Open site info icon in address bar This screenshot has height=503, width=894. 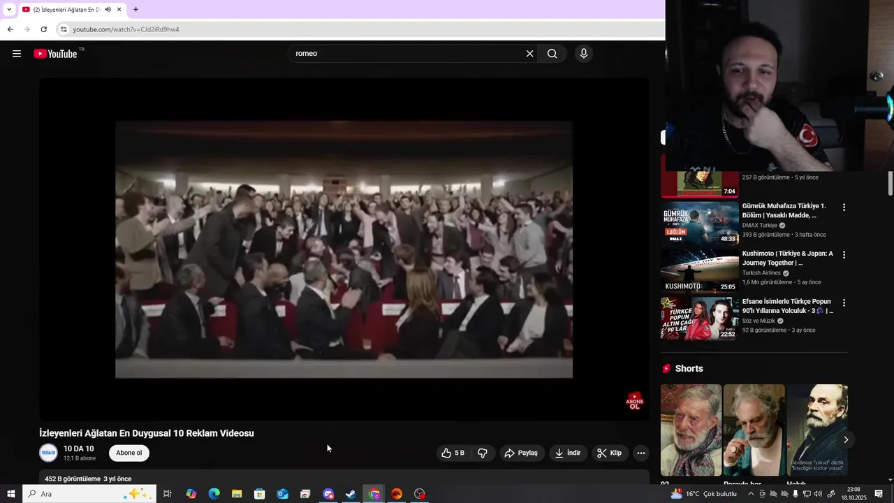click(x=64, y=29)
